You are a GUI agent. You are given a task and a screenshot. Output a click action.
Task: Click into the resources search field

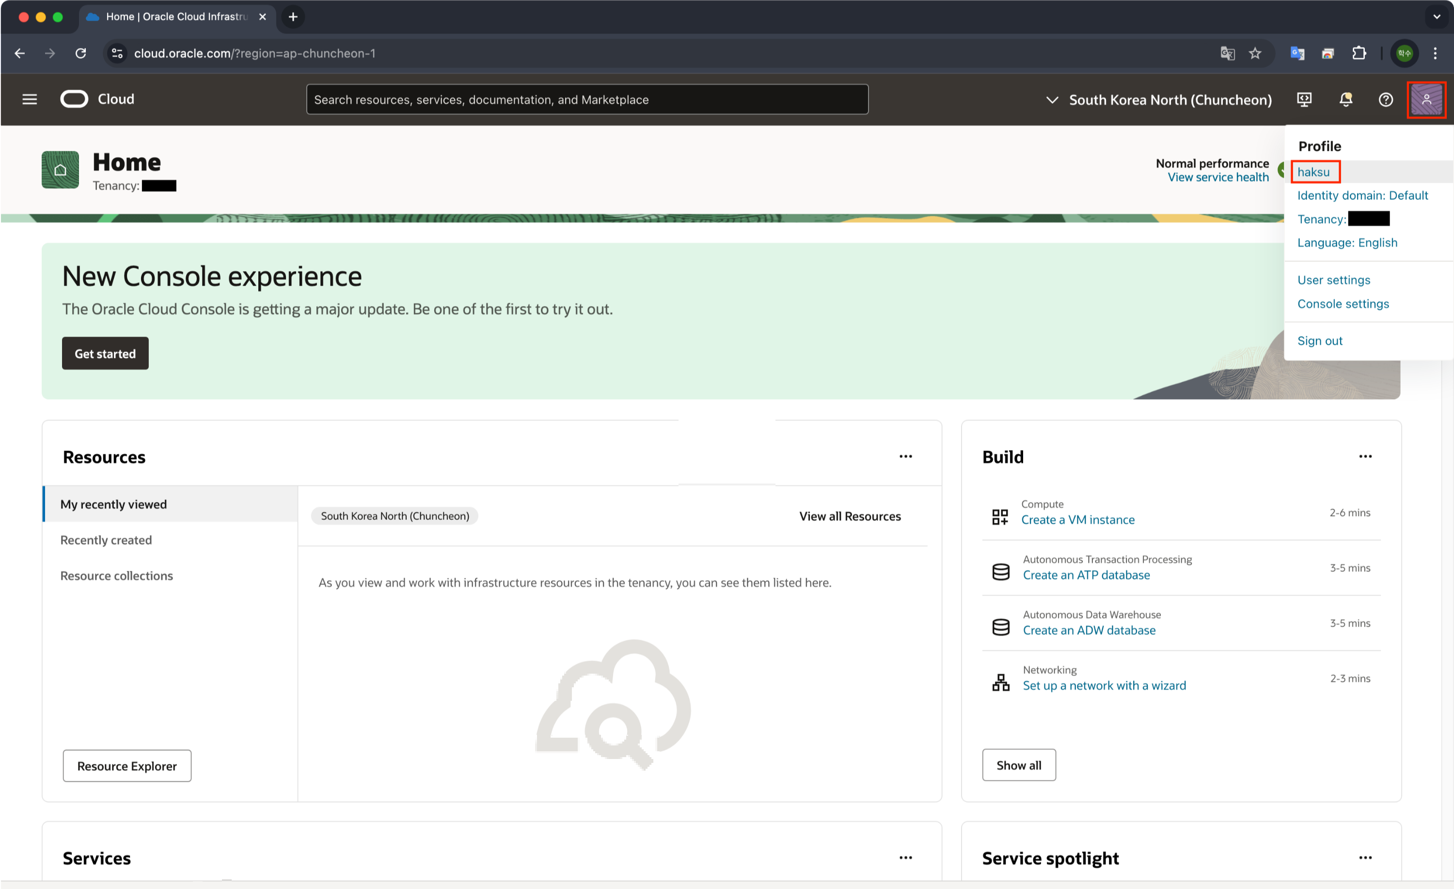(586, 100)
